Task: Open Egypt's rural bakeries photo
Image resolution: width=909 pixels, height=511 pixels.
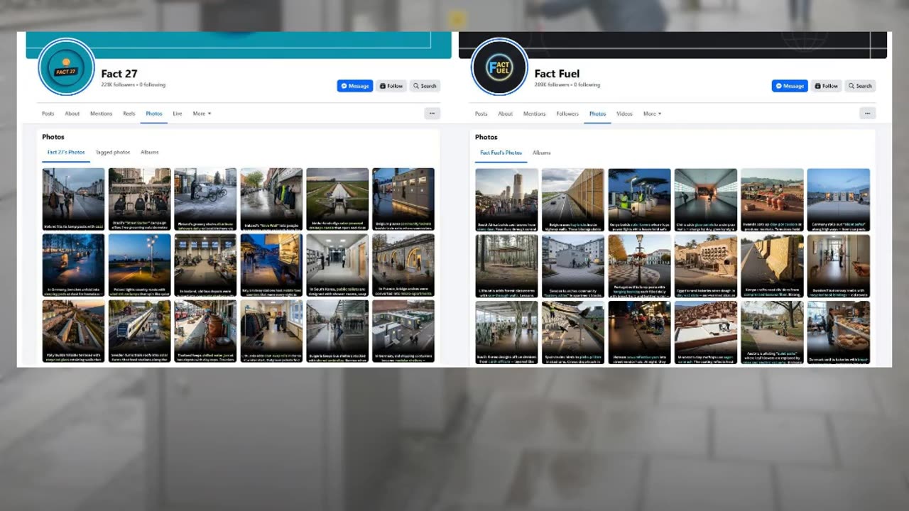Action: tap(705, 266)
